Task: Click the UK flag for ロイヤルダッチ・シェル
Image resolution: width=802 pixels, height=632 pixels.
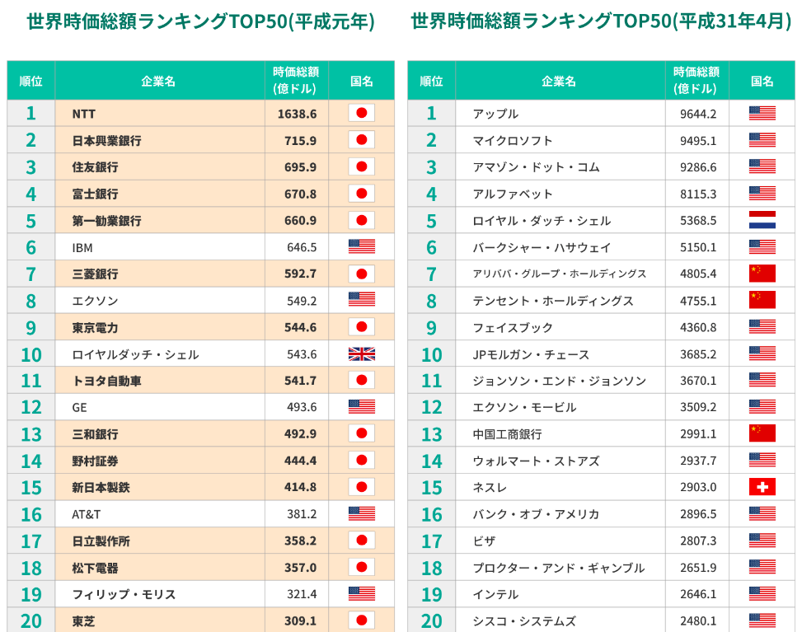Action: [x=362, y=353]
